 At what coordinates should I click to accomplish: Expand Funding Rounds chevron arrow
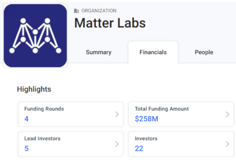tap(117, 114)
